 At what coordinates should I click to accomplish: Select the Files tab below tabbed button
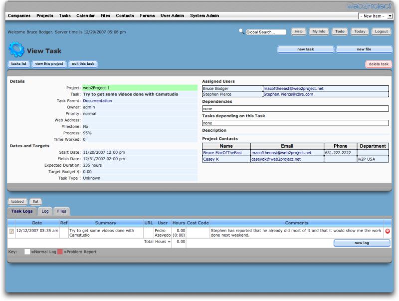[61, 211]
